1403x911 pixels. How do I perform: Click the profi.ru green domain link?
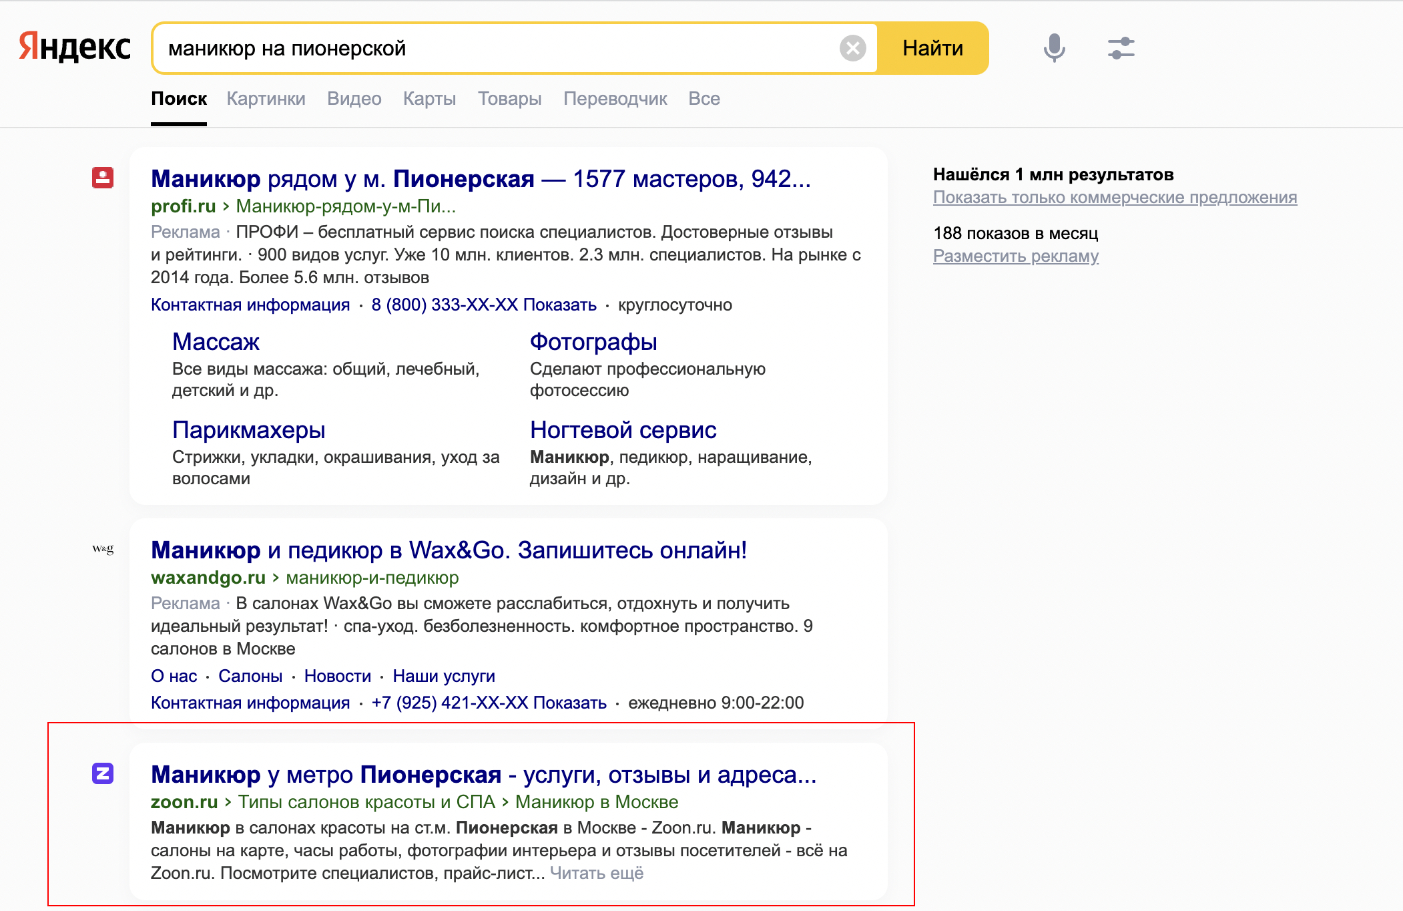183,206
